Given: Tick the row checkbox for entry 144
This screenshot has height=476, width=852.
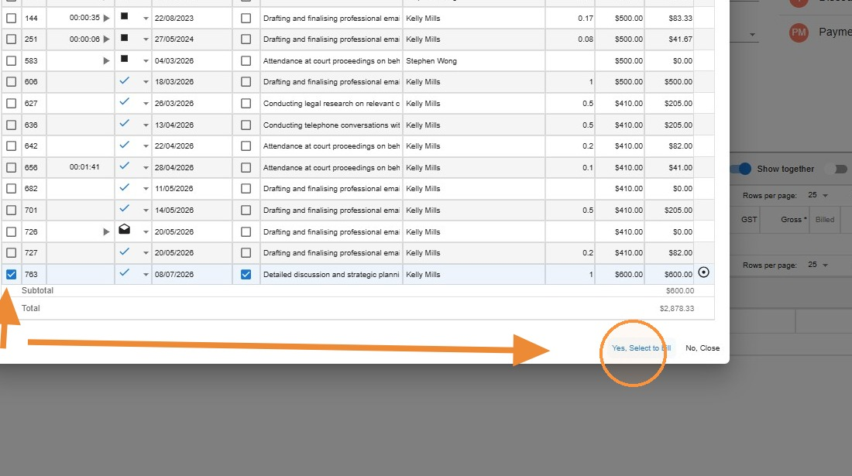Looking at the screenshot, I should coord(11,18).
